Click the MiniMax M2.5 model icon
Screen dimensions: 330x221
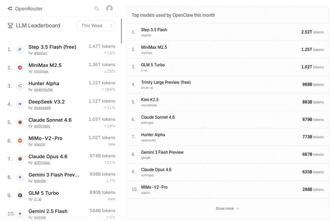pyautogui.click(x=20, y=68)
